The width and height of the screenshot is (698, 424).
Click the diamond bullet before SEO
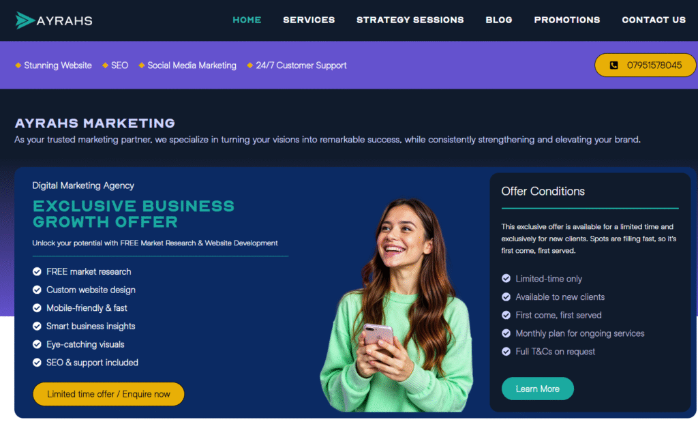[x=105, y=65]
